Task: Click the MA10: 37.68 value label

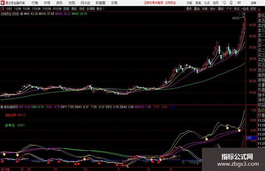Action: [x=47, y=14]
